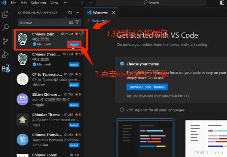227x157 pixels.
Task: Click Browse Color Themes button
Action: coord(147,87)
